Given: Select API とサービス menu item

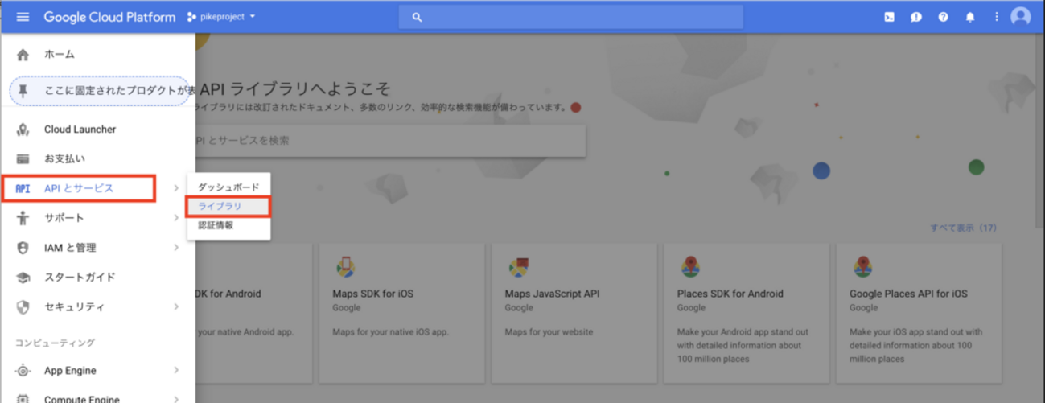Looking at the screenshot, I should (79, 188).
